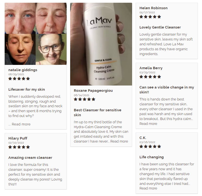
Task: Expand natalie giddings' review with Read more
Action: pyautogui.click(x=21, y=124)
